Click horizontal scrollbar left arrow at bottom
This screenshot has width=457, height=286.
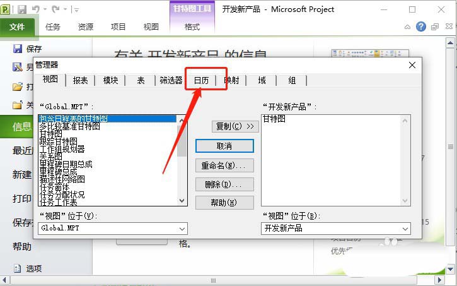pyautogui.click(x=4, y=280)
